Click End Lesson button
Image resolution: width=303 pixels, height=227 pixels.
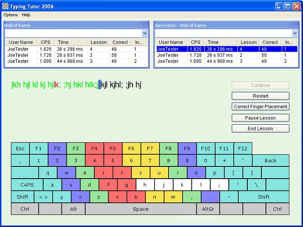click(260, 128)
